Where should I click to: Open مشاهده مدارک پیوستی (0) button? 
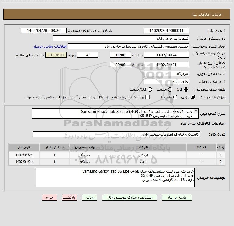pos(129,197)
